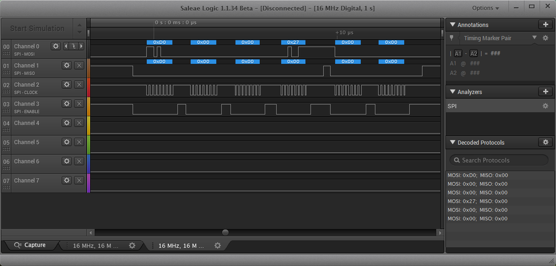Open SPI analyzer settings gear
Image resolution: width=556 pixels, height=266 pixels.
545,106
